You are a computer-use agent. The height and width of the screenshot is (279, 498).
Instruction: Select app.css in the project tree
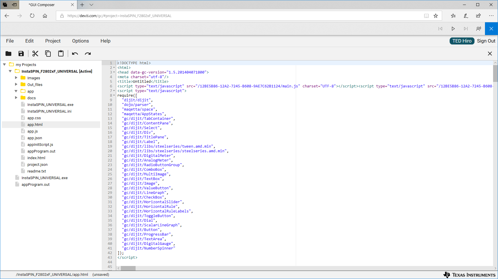pyautogui.click(x=34, y=118)
